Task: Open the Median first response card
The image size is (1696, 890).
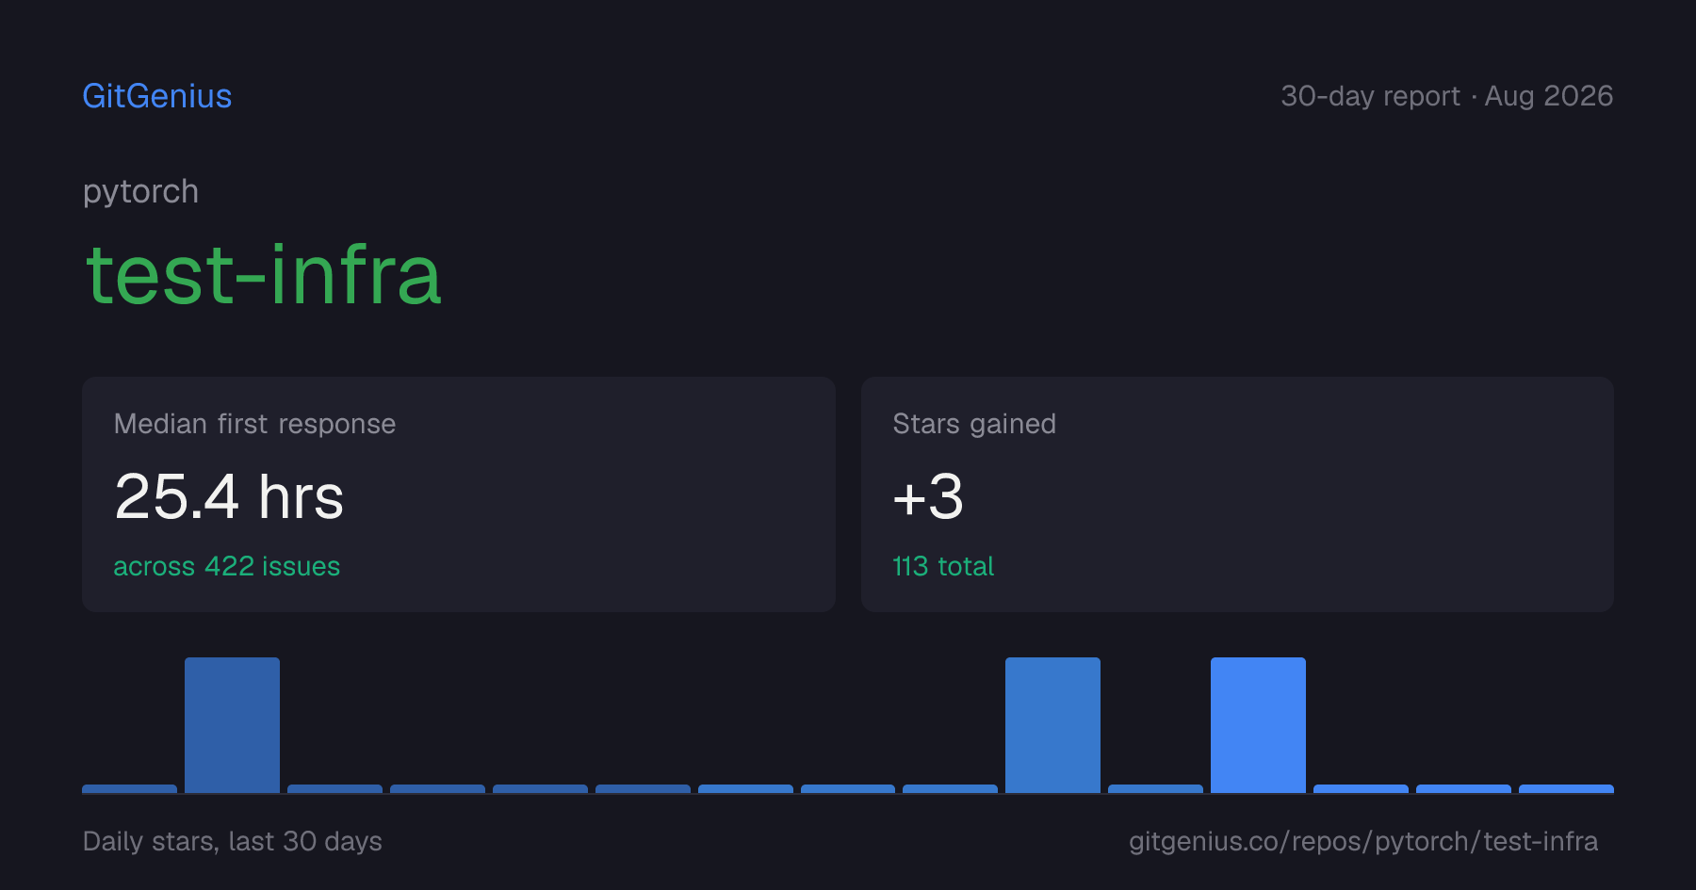Action: pyautogui.click(x=459, y=494)
